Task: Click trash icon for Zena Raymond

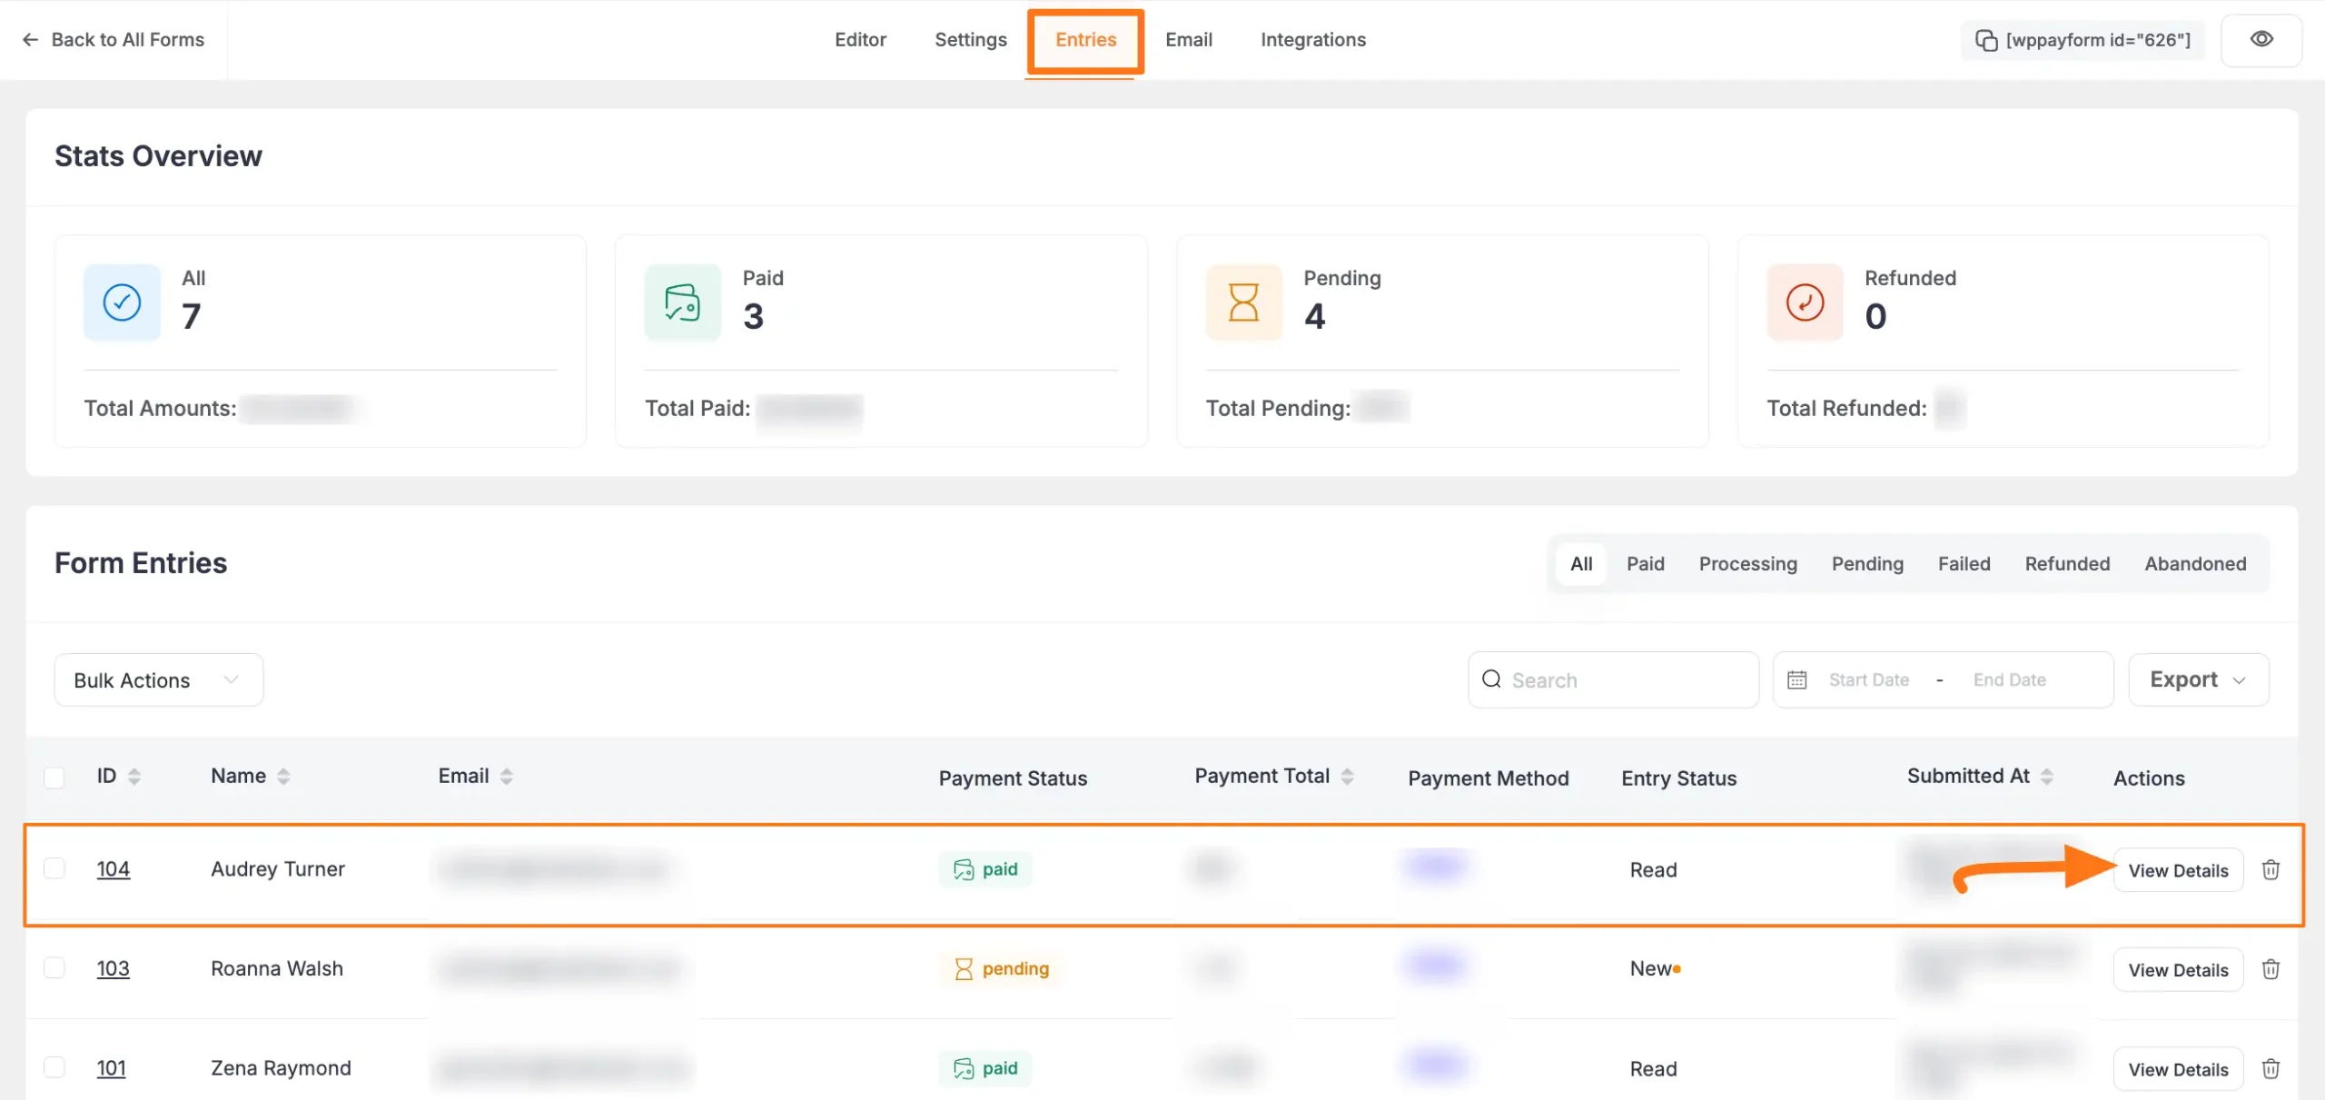Action: (2271, 1068)
